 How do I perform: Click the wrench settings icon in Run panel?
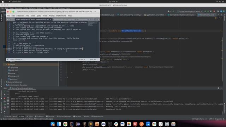[x=5, y=95]
